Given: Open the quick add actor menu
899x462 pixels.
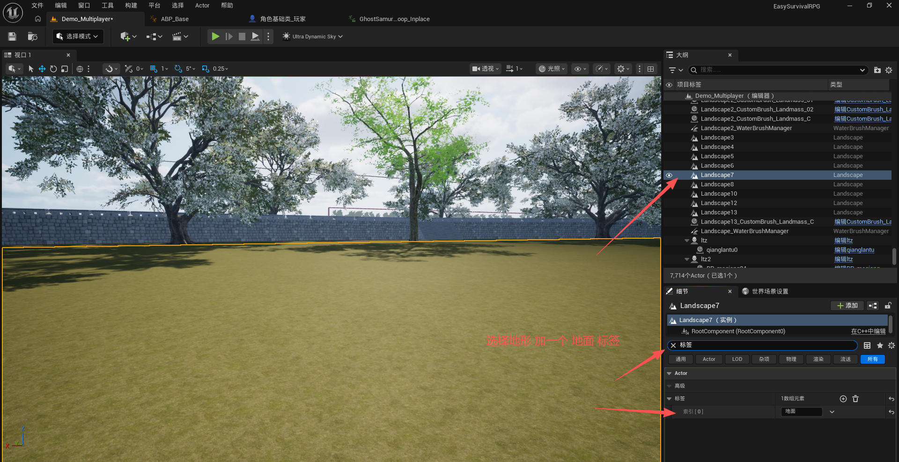Looking at the screenshot, I should pyautogui.click(x=128, y=37).
